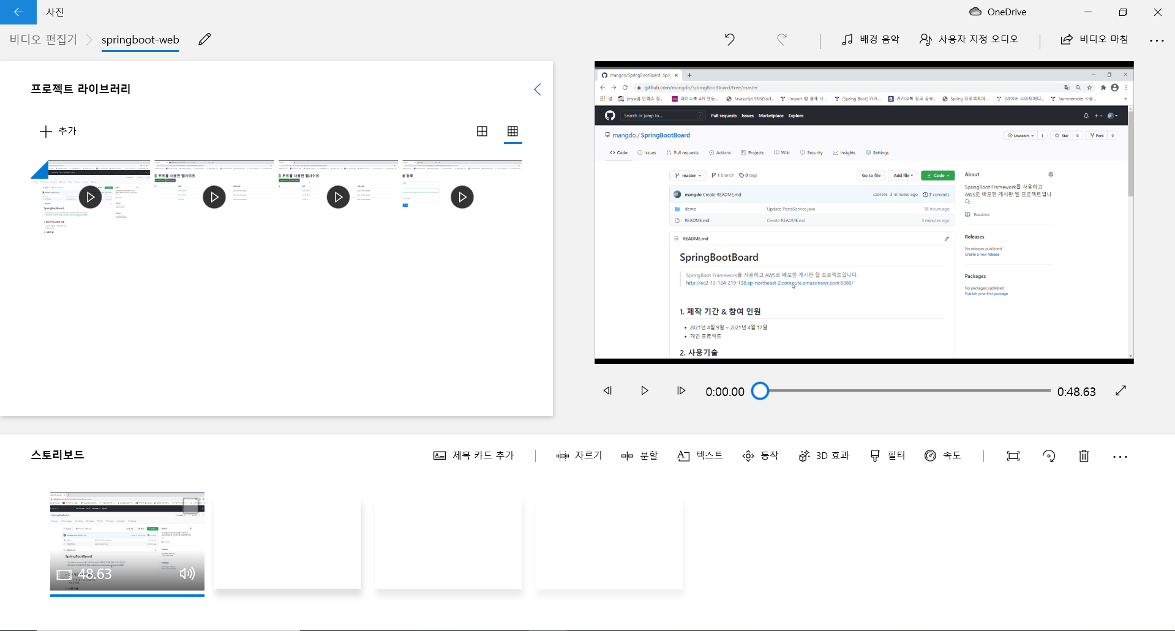Undo the last edit
The height and width of the screenshot is (631, 1175).
[x=730, y=39]
